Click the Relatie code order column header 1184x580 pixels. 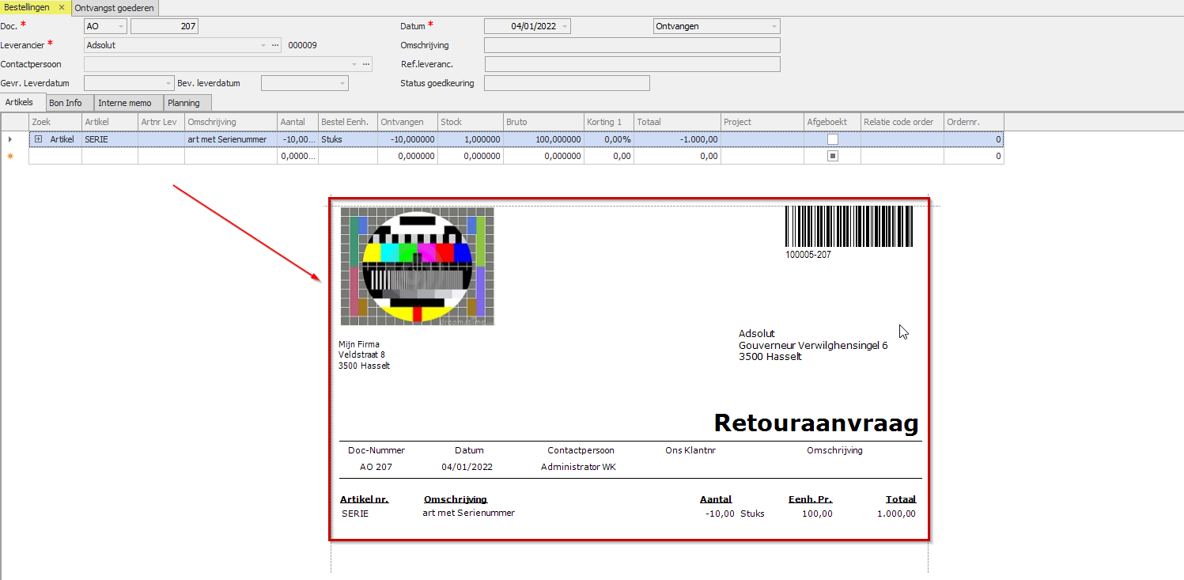click(x=903, y=122)
